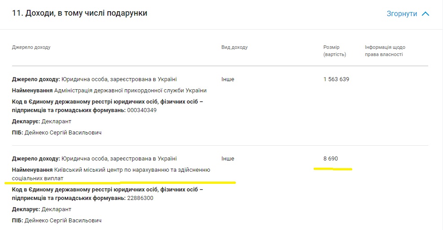Click 'Інше' in the border service row
443x230 pixels.
click(228, 79)
